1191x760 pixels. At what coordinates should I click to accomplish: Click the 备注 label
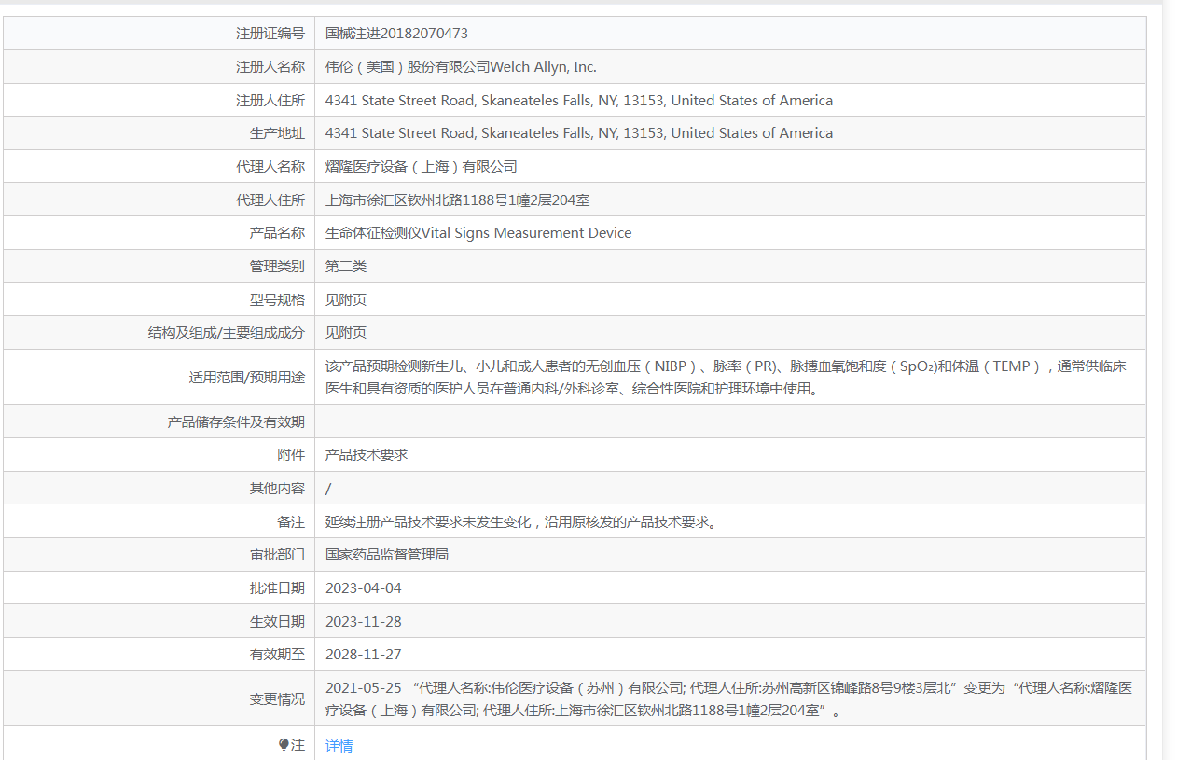291,522
